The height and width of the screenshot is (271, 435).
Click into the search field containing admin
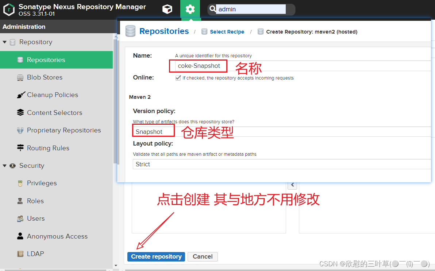click(251, 9)
